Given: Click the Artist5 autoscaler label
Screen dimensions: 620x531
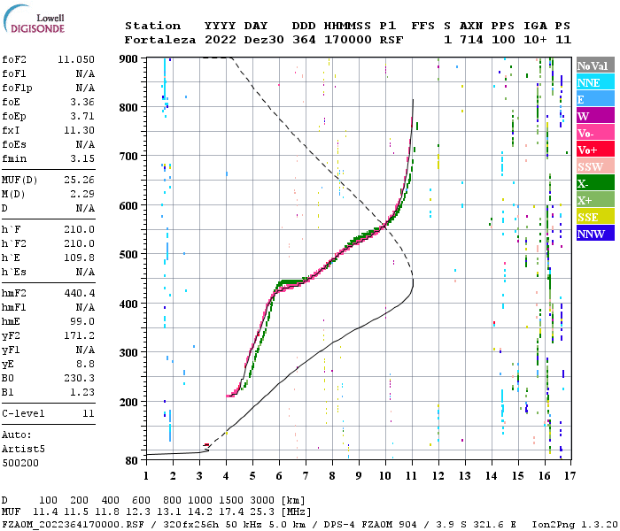Looking at the screenshot, I should [x=23, y=450].
